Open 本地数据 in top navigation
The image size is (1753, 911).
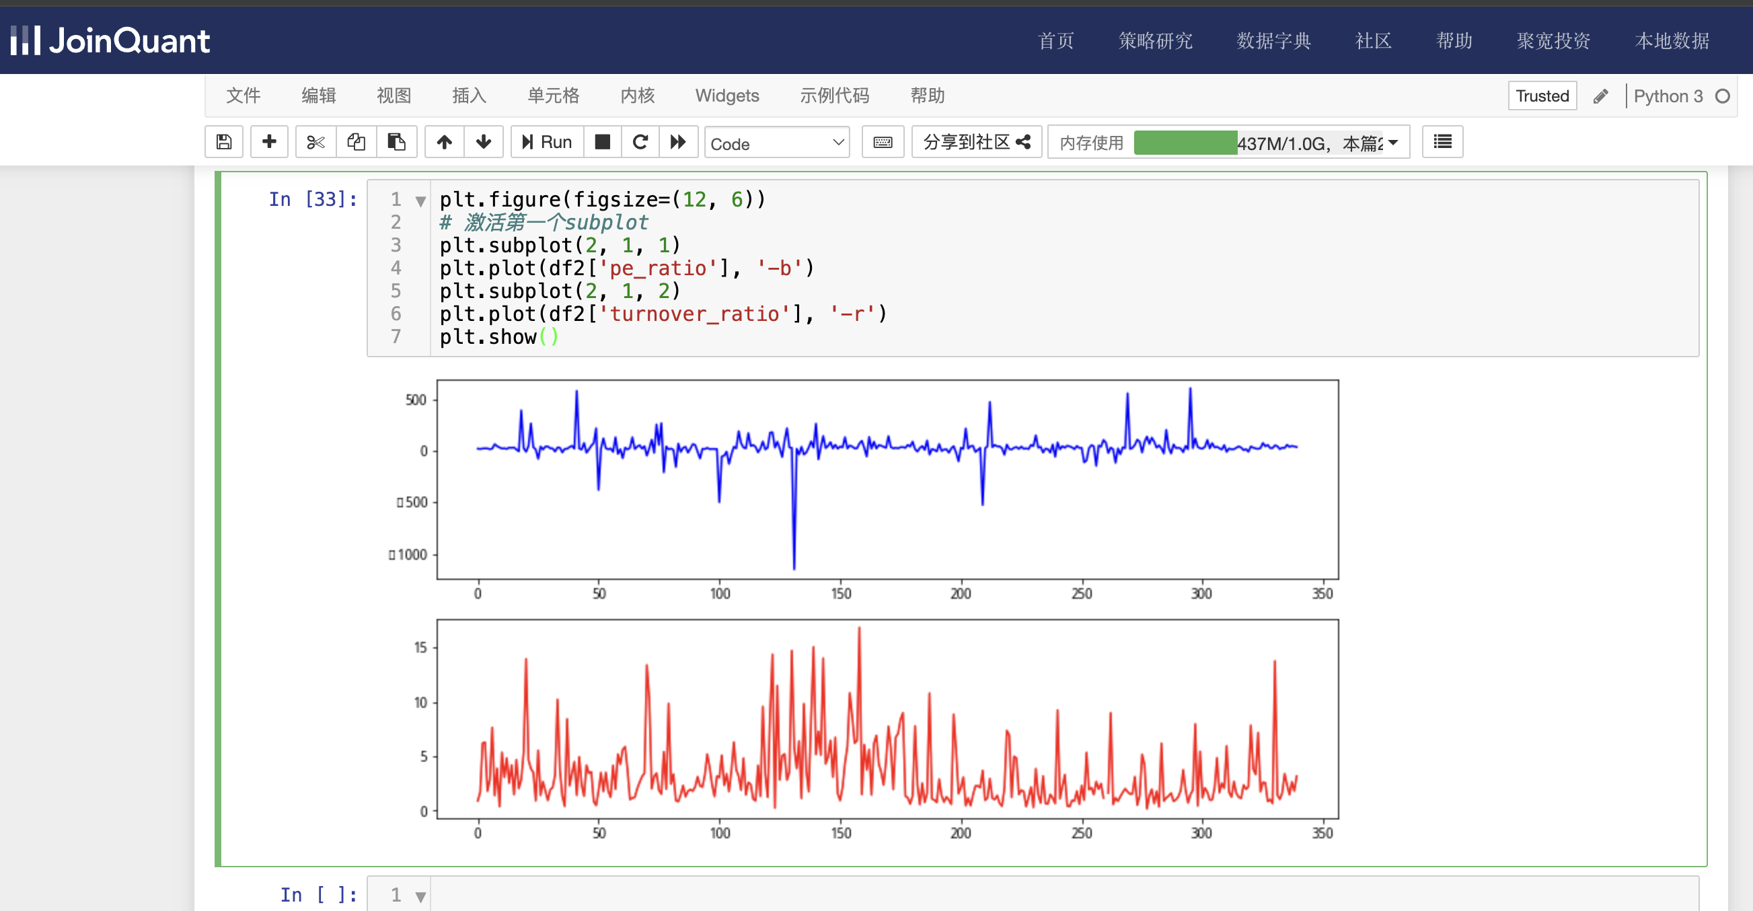tap(1672, 41)
